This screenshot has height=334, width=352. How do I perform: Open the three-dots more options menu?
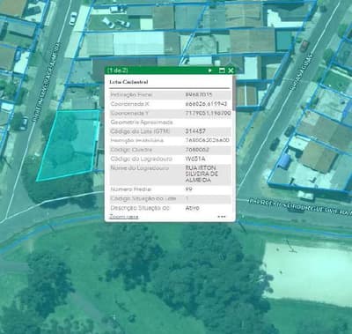(x=222, y=217)
